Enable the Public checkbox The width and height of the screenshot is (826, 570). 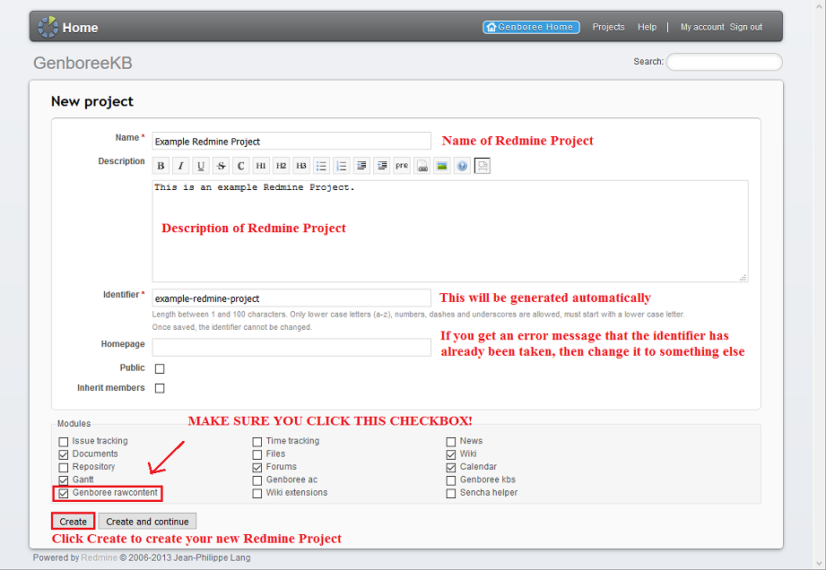160,368
